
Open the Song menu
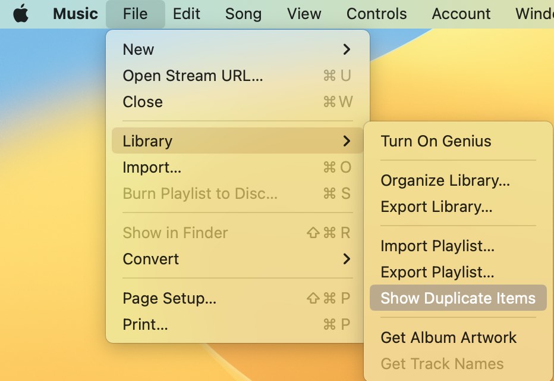pos(243,14)
